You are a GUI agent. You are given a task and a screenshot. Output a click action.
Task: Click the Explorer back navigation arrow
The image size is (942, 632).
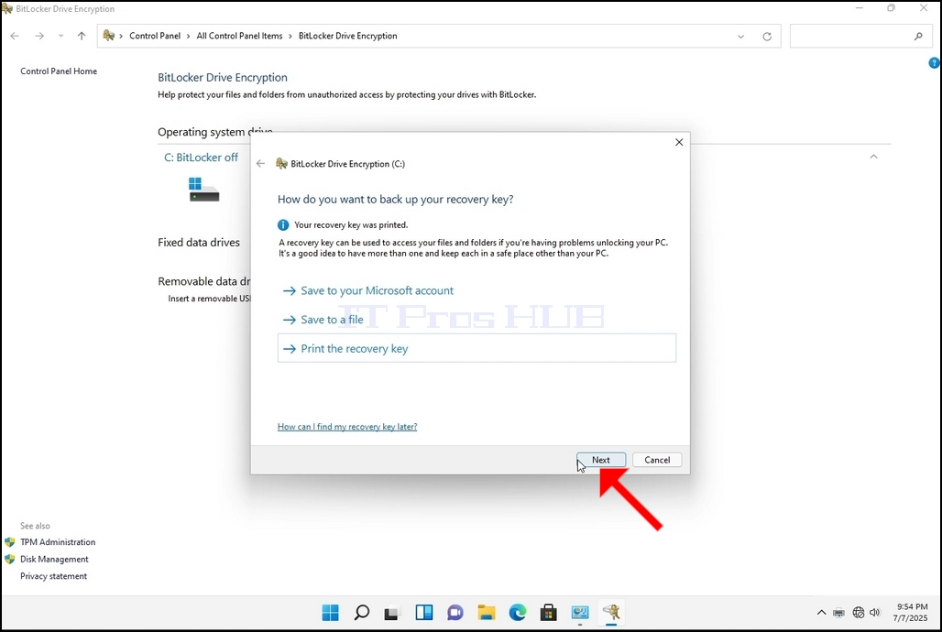point(15,36)
